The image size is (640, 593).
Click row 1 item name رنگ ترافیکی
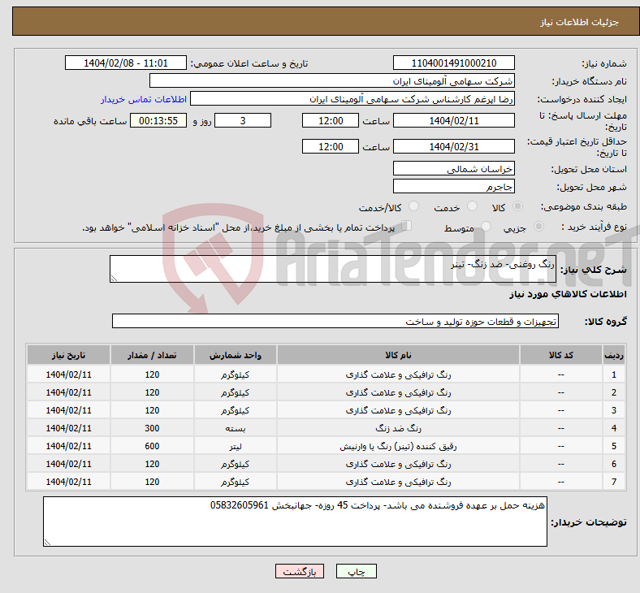coord(398,374)
